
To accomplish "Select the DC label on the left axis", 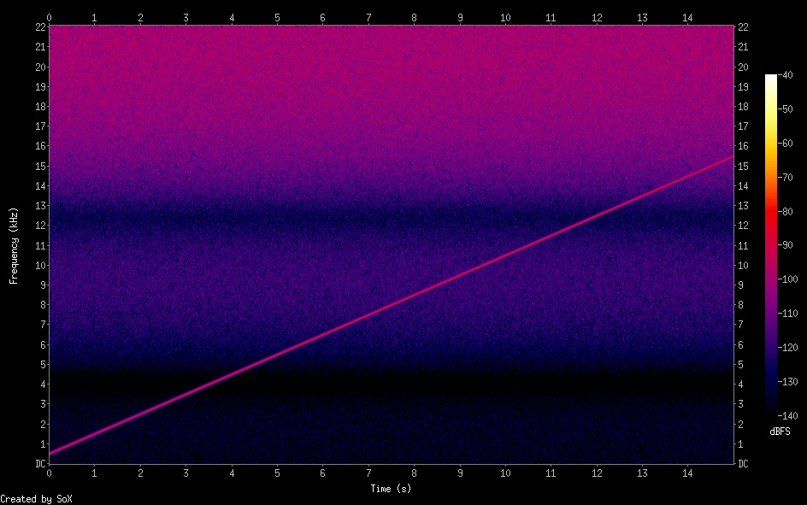I will pyautogui.click(x=38, y=463).
